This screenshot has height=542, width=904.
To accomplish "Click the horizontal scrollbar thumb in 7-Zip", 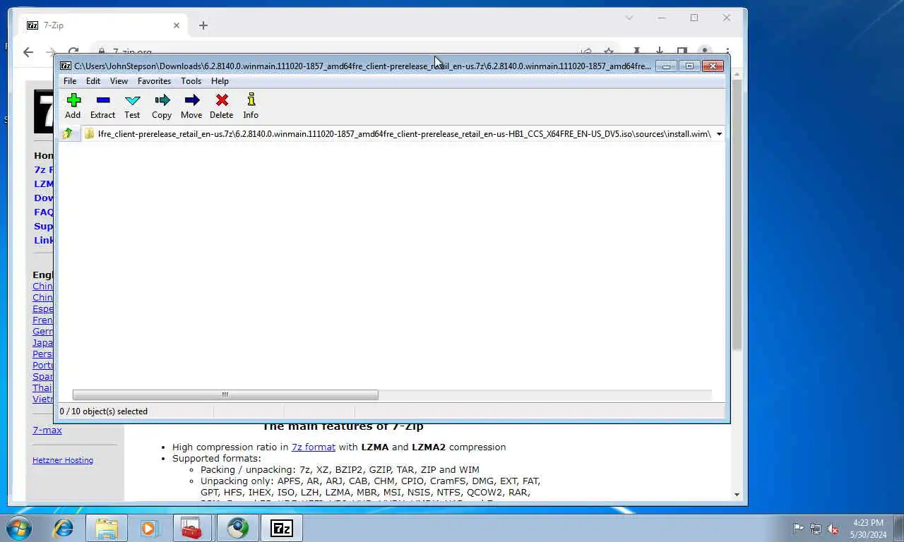I will (225, 395).
